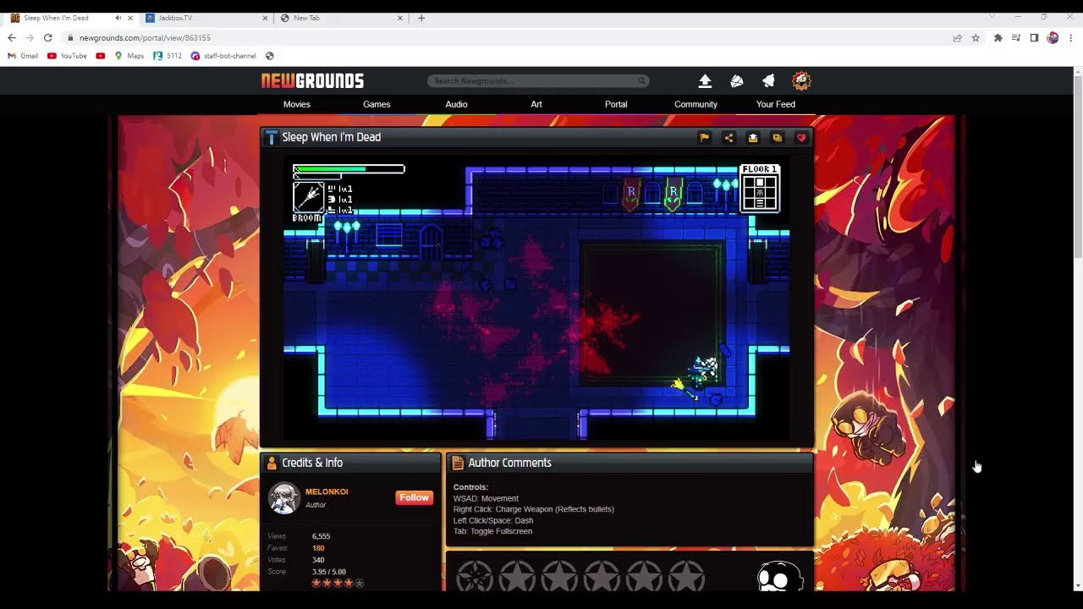Screen dimensions: 1083x609
Task: Click the unlabeled YouTube bookmark icon
Action: pos(101,56)
